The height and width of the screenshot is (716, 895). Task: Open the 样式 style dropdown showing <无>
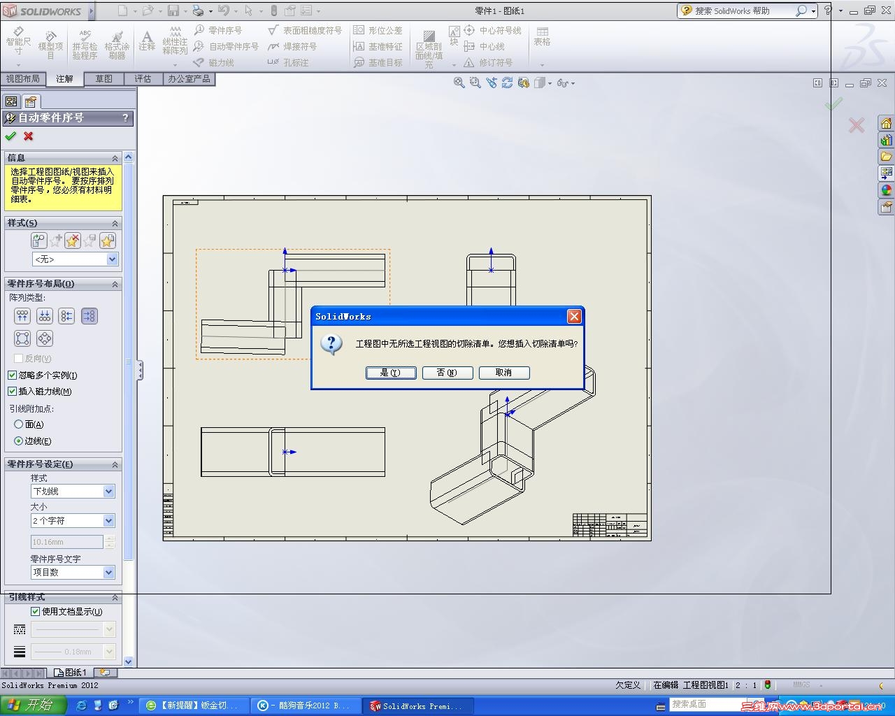76,259
